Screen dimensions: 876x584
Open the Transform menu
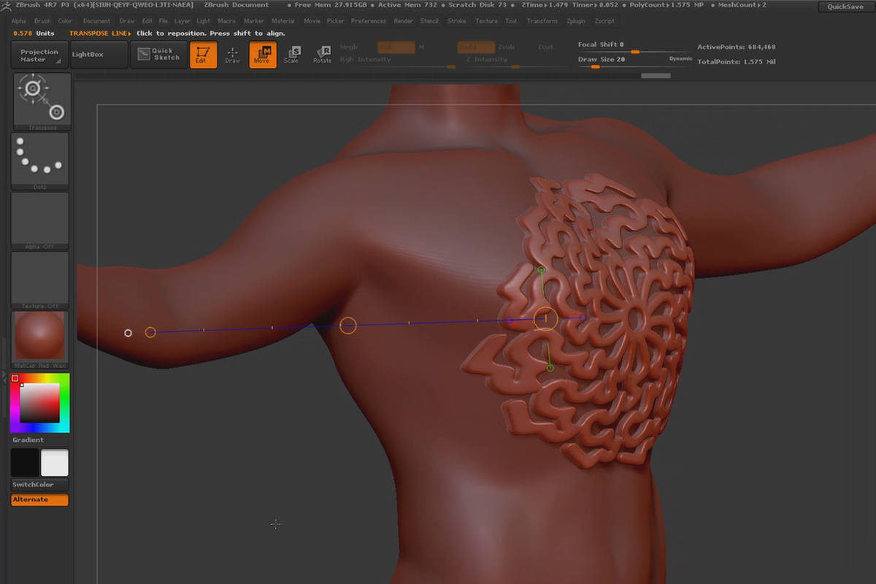pyautogui.click(x=542, y=21)
